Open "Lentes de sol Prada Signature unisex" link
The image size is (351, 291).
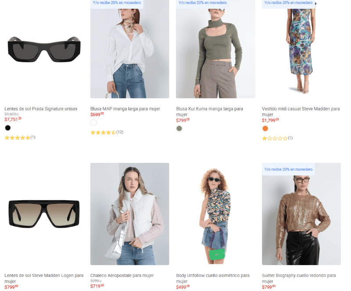[41, 109]
